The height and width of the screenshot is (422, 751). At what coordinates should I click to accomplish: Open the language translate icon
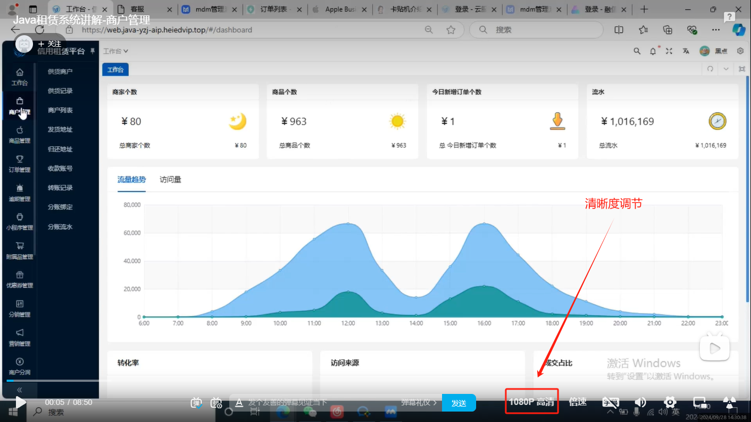click(686, 51)
